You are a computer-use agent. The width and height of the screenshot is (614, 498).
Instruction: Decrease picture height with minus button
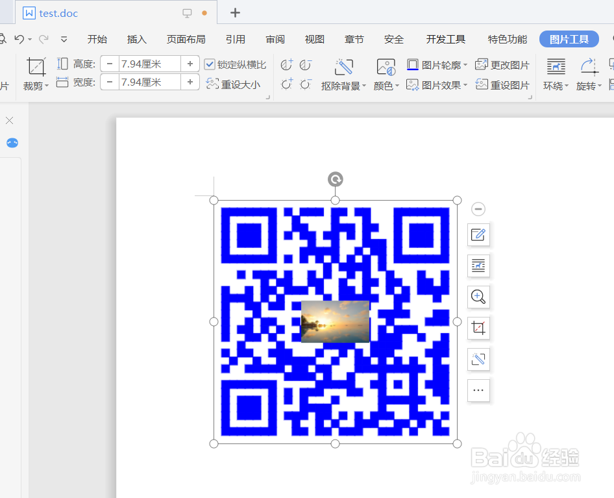[x=110, y=64]
